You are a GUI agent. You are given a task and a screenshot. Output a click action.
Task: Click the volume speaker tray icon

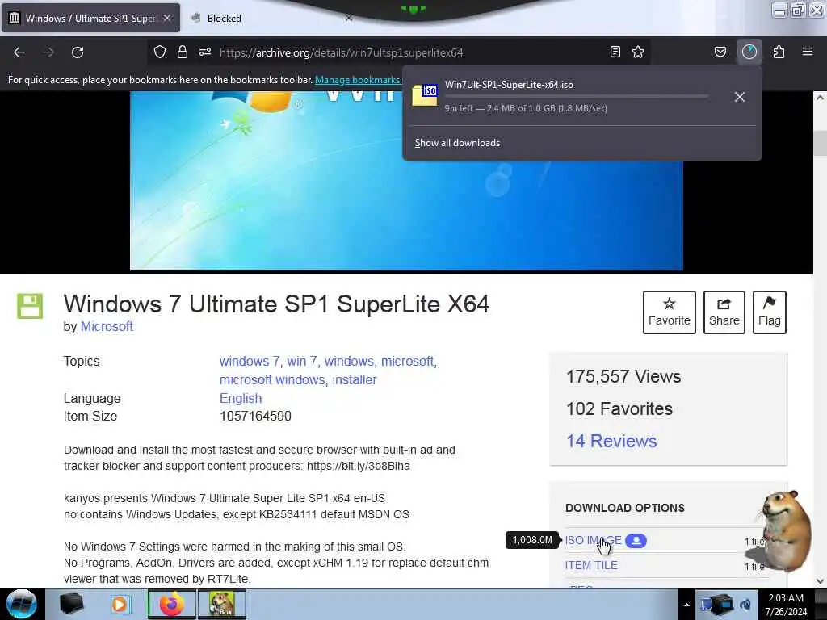[x=745, y=605]
